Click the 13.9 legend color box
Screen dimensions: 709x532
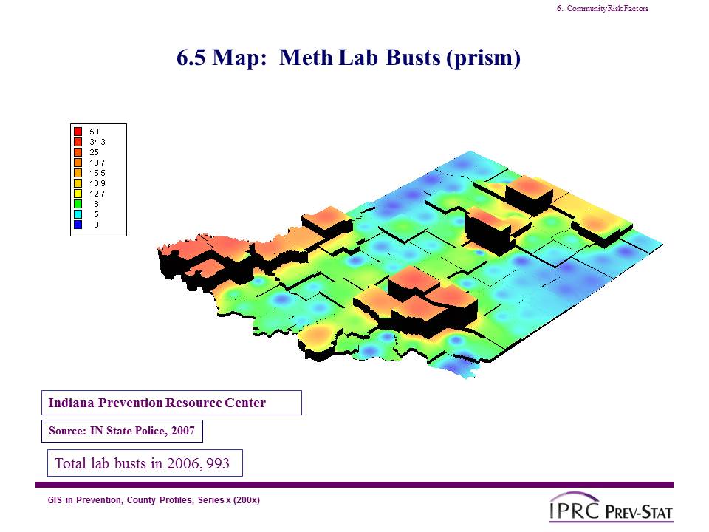78,183
